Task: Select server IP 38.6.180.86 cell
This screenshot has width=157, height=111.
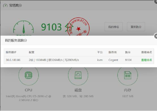Action: coord(13,60)
